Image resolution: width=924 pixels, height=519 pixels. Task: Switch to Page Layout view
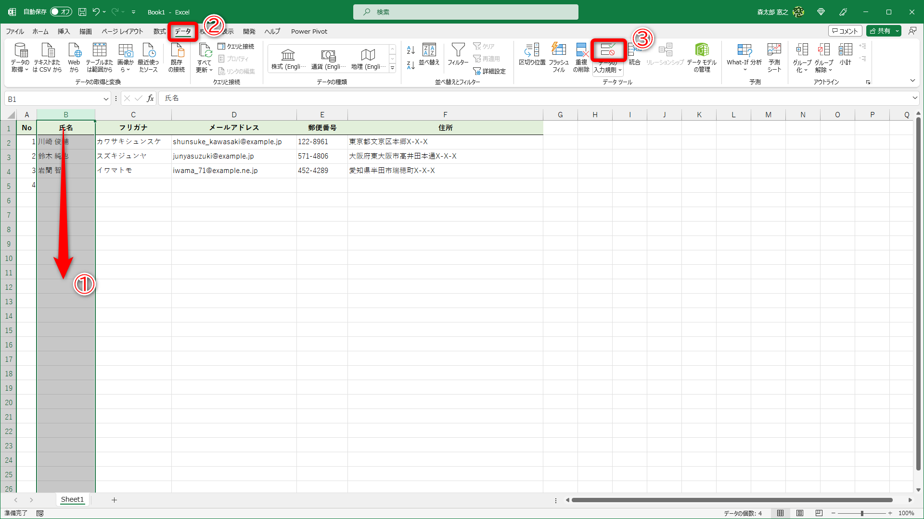[800, 513]
